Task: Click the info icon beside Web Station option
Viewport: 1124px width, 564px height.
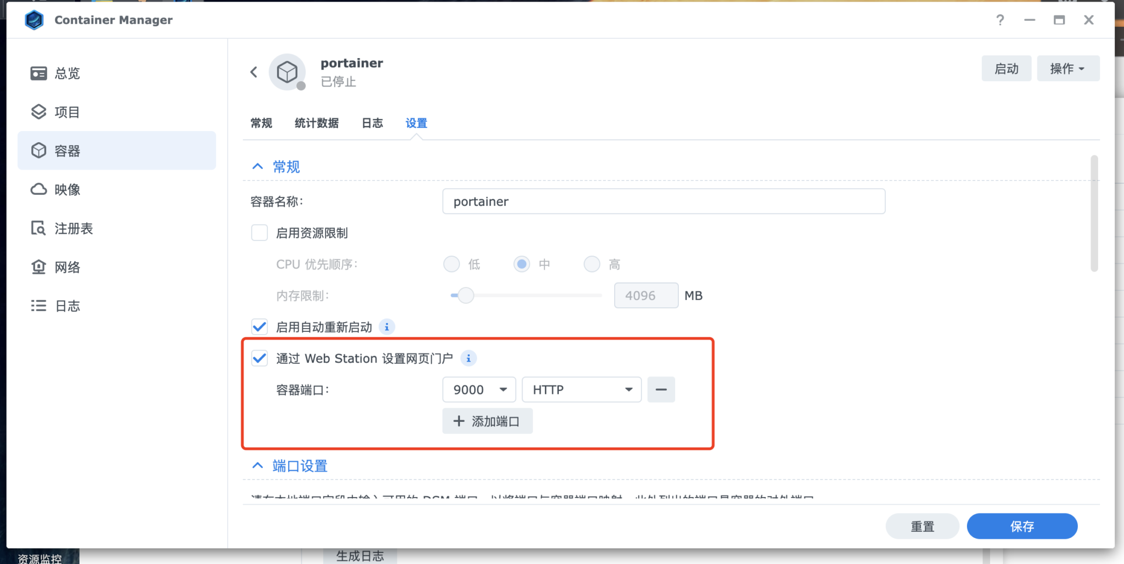Action: [x=469, y=358]
